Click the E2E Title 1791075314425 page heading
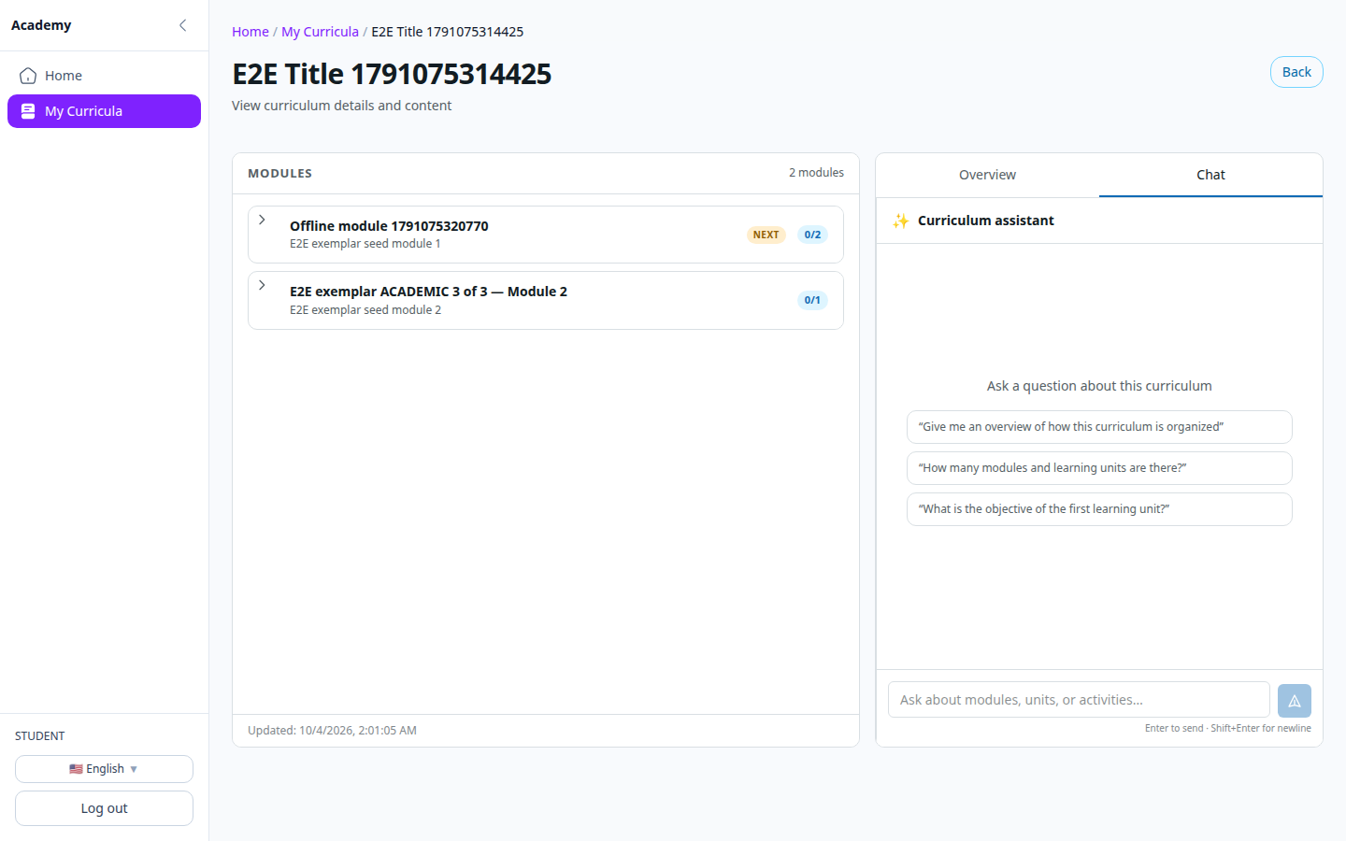This screenshot has width=1346, height=841. [x=392, y=74]
